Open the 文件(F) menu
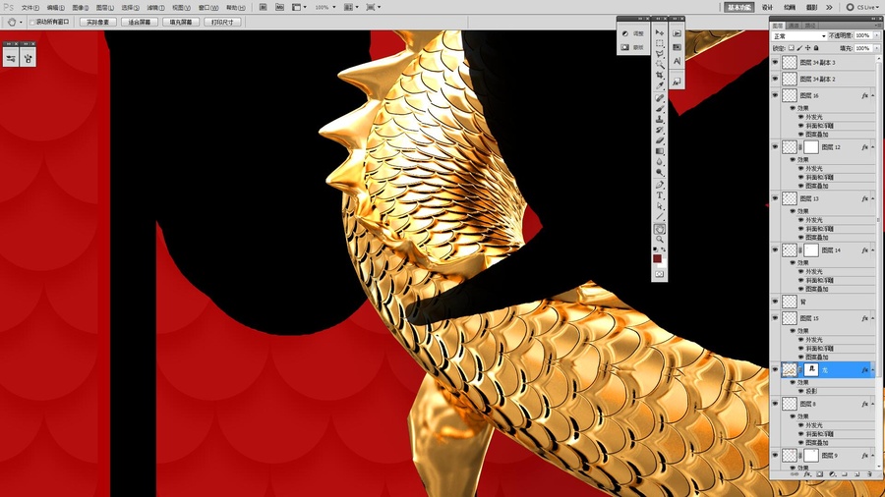 point(30,8)
